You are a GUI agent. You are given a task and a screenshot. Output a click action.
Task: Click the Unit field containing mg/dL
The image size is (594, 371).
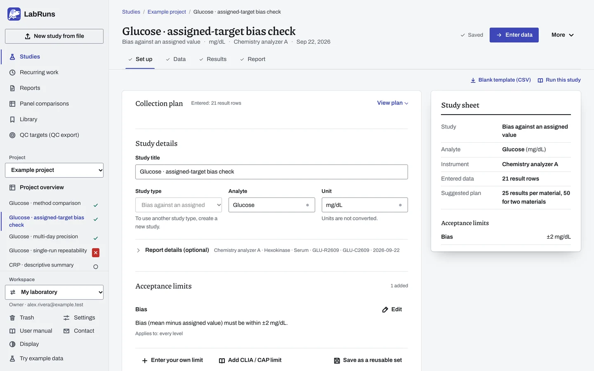pos(365,205)
